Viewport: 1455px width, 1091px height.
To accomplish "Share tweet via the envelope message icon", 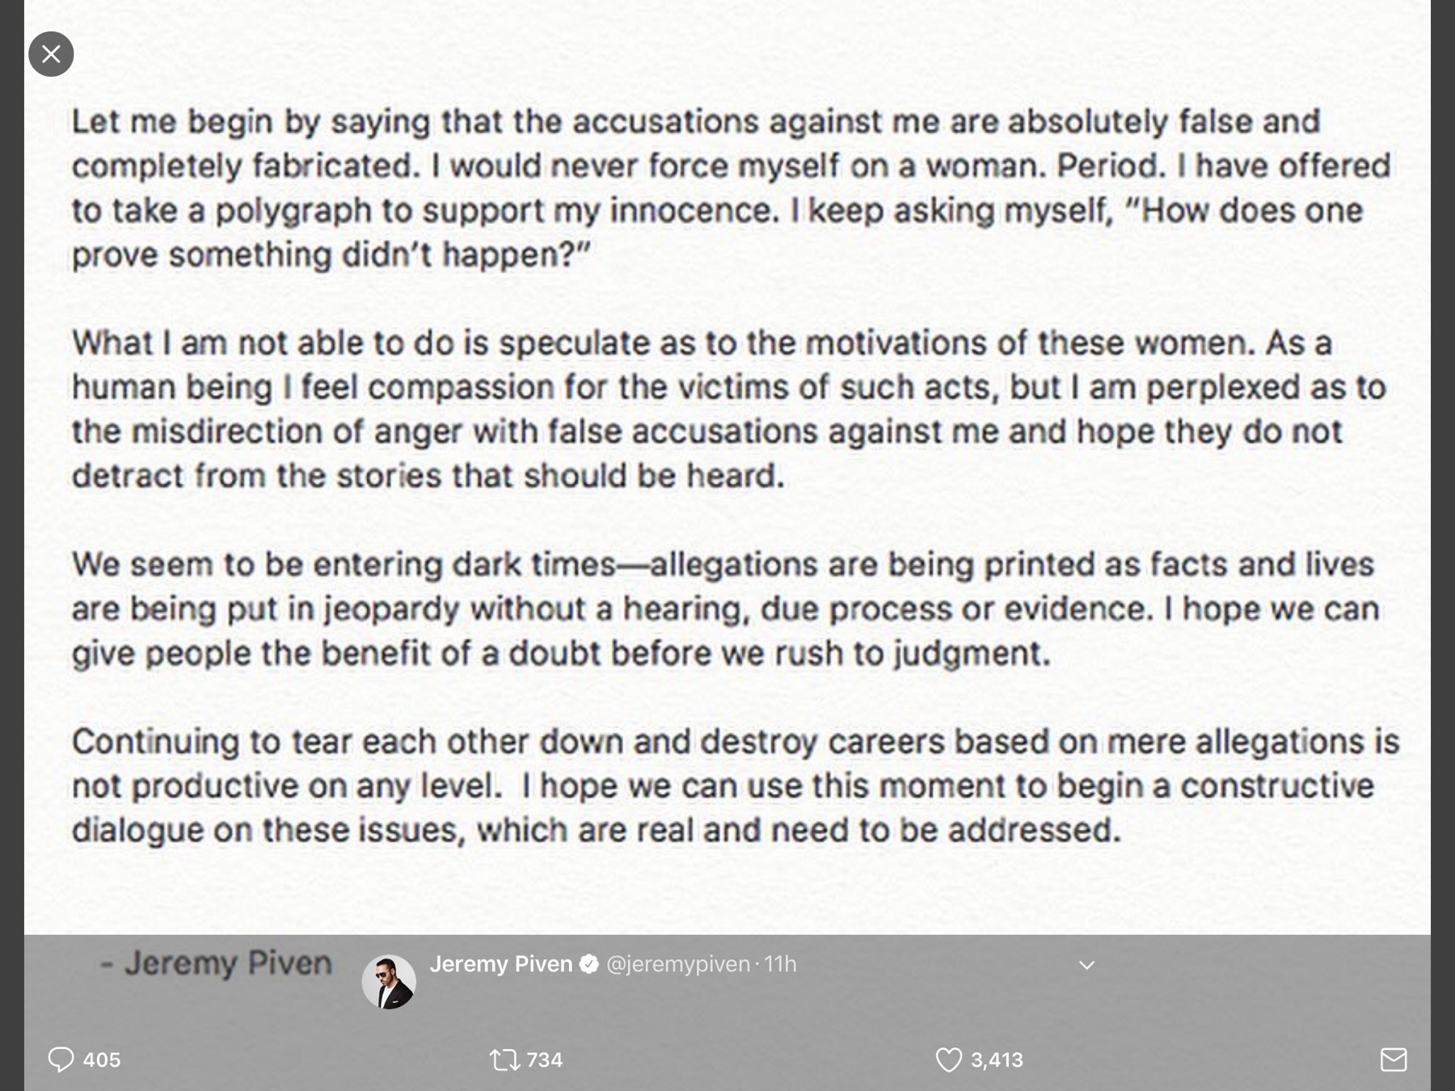I will click(x=1394, y=1059).
